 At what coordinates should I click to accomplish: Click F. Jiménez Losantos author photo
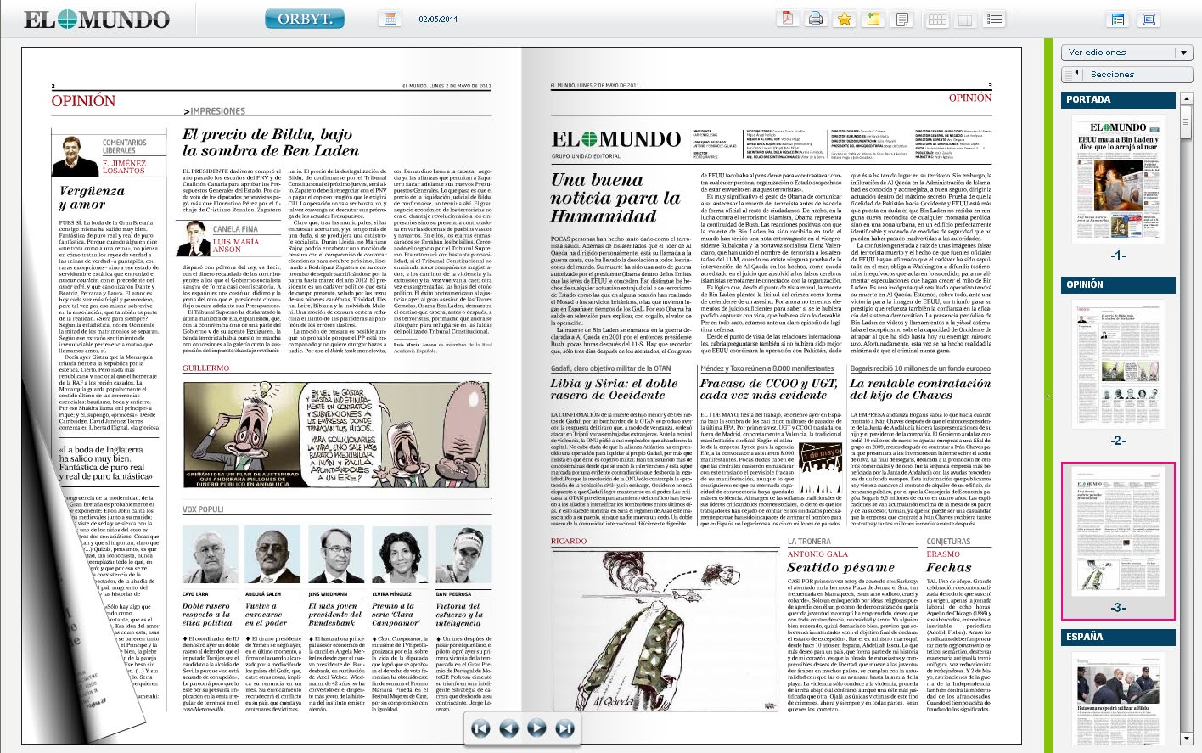(76, 156)
